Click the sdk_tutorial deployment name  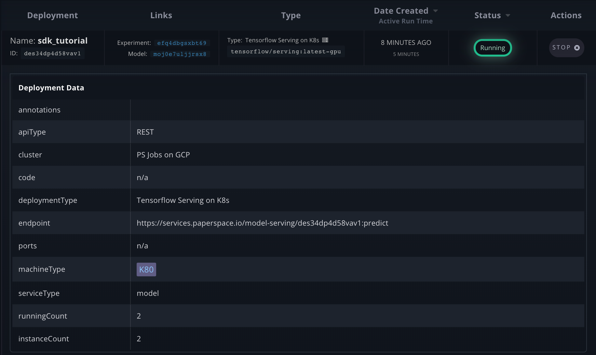(x=62, y=40)
